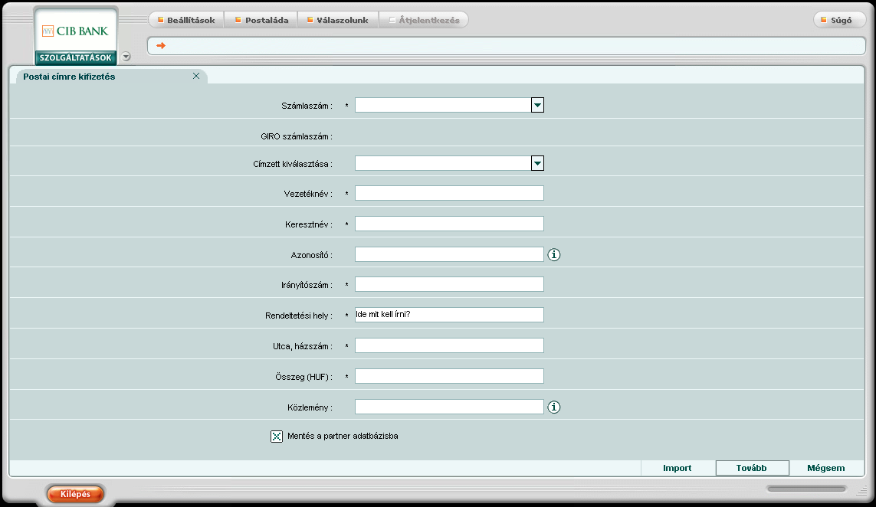The width and height of the screenshot is (876, 507).
Task: Open the Postaláda menu
Action: click(x=261, y=20)
